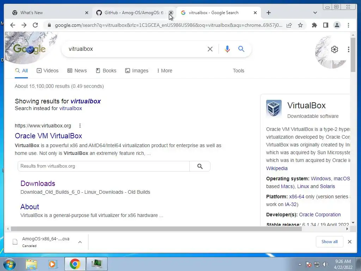Close the vitrualbox Google Search tab

pos(255,13)
